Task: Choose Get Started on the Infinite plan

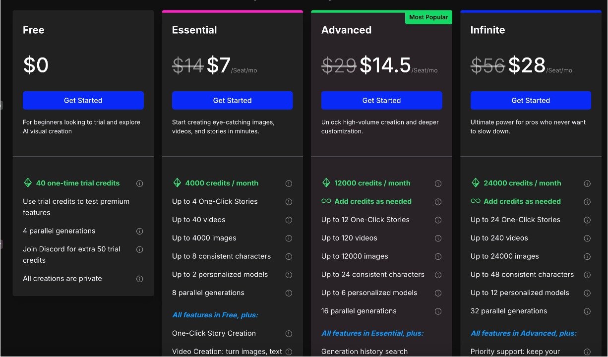Action: tap(531, 100)
